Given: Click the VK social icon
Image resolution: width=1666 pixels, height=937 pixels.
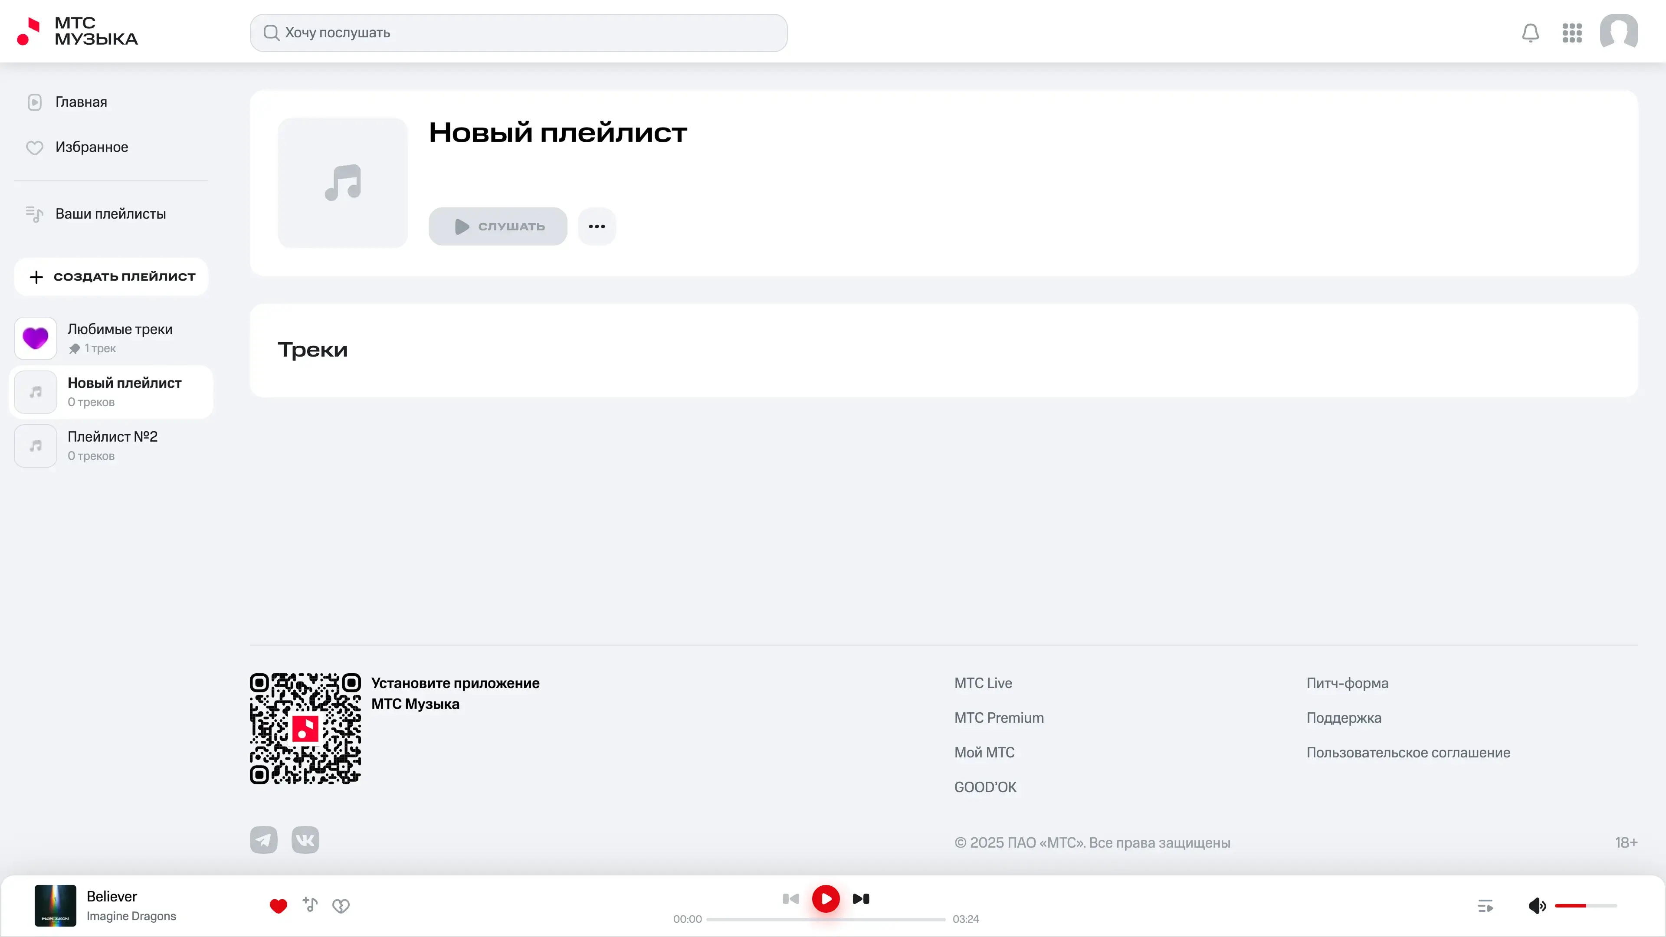Looking at the screenshot, I should pos(305,839).
